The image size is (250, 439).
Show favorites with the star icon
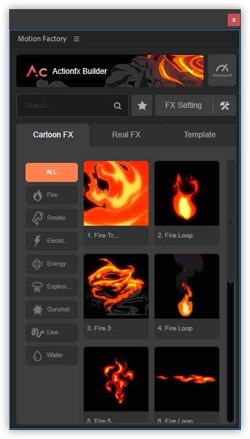[142, 105]
